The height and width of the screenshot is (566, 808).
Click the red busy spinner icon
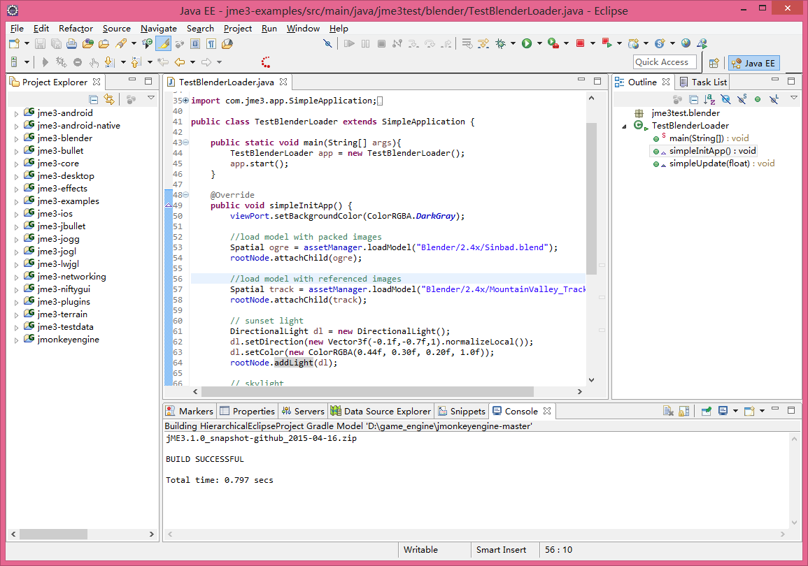(265, 62)
